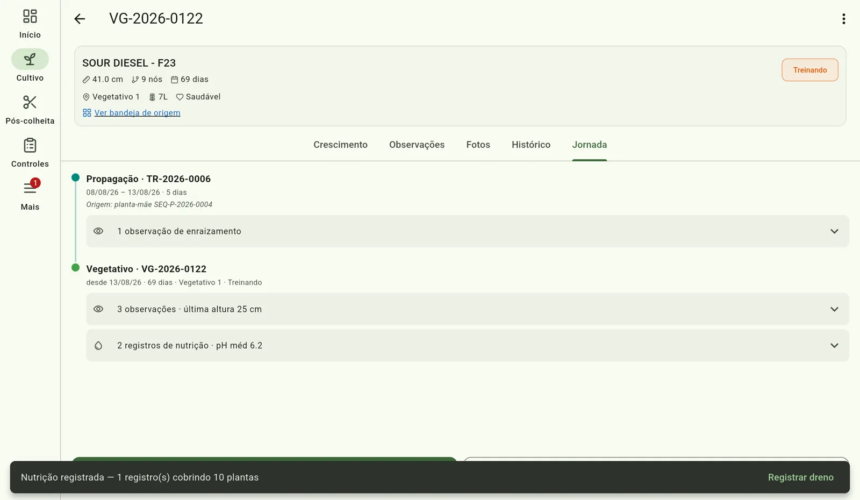
Task: Expand the 3 observações última altura panel
Action: (468, 309)
